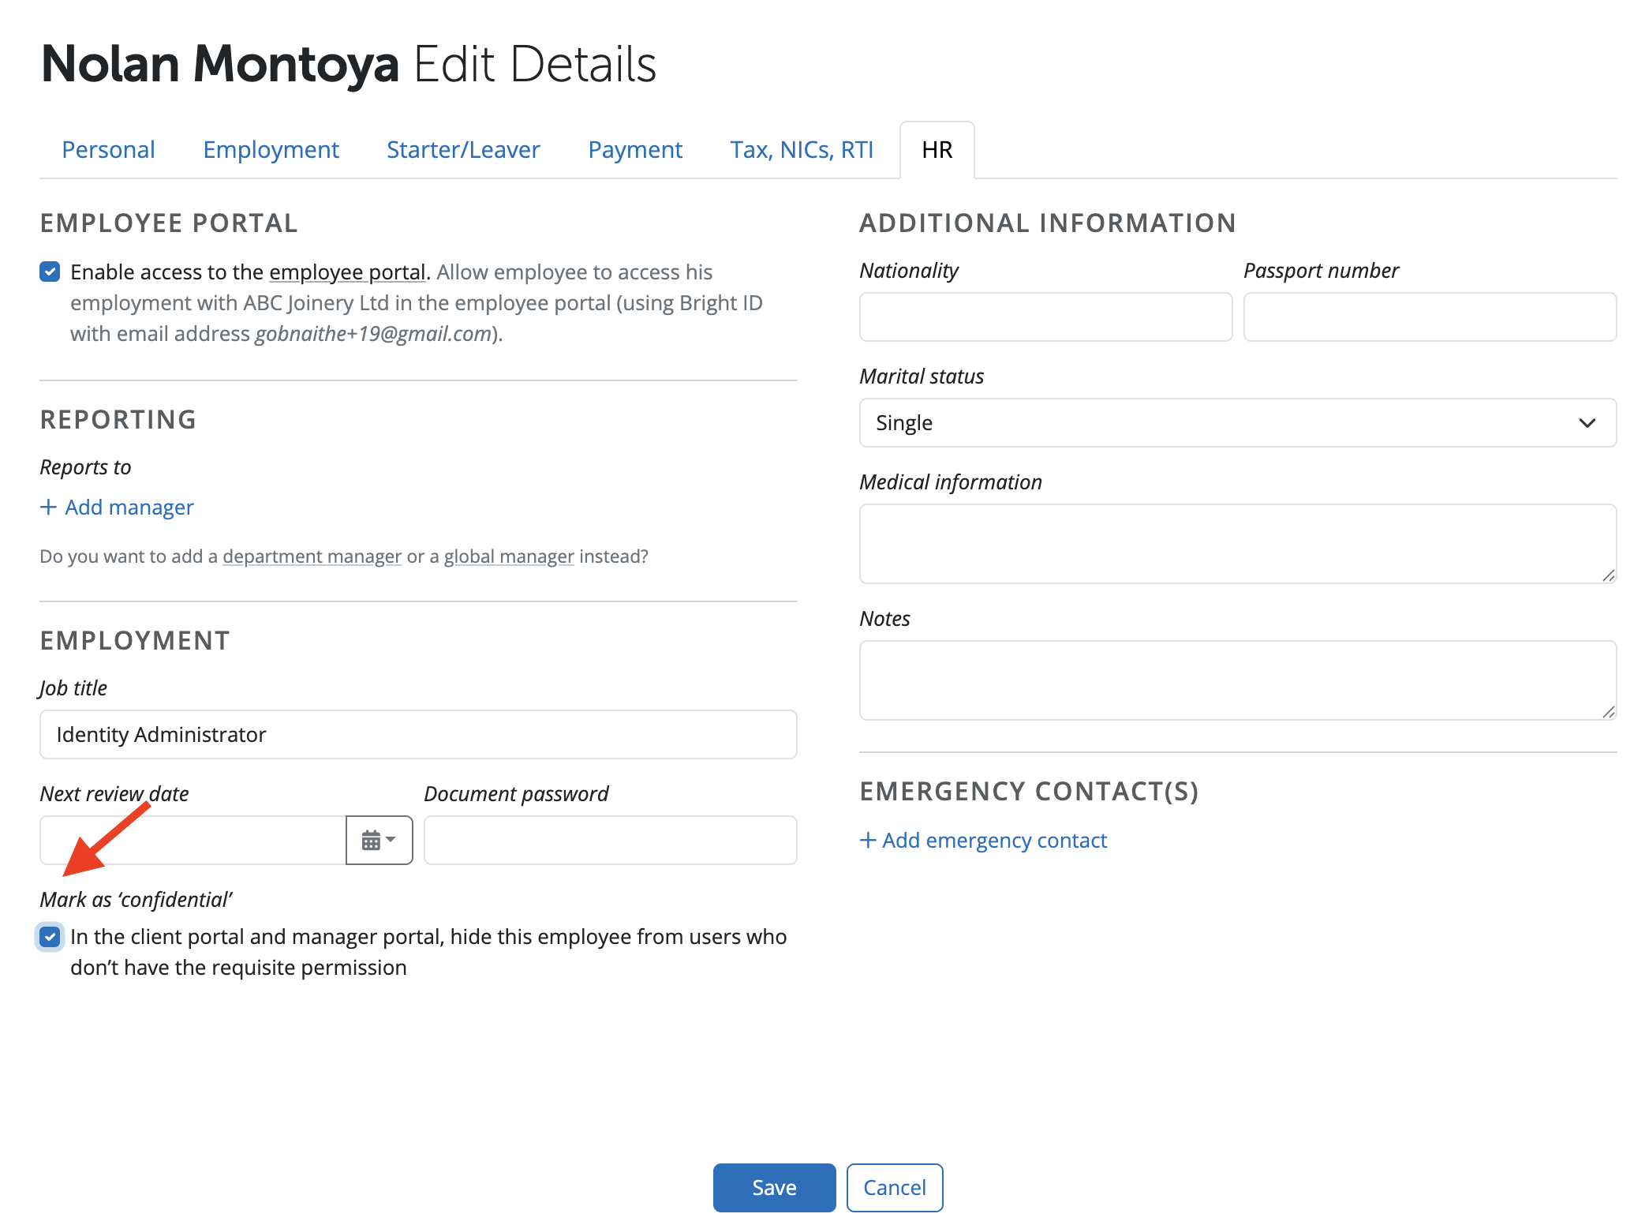The height and width of the screenshot is (1225, 1649).
Task: Follow the department manager link
Action: point(312,556)
